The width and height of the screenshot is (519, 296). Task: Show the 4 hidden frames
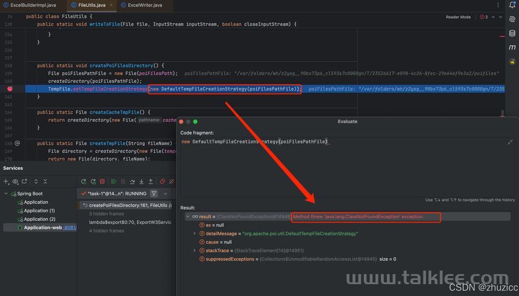coord(106,230)
